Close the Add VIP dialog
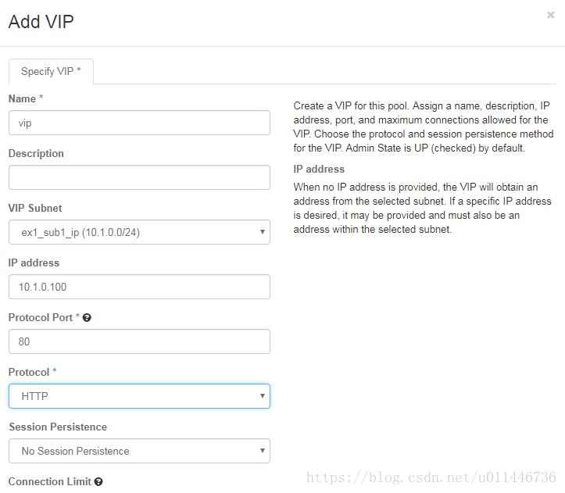 coord(550,15)
